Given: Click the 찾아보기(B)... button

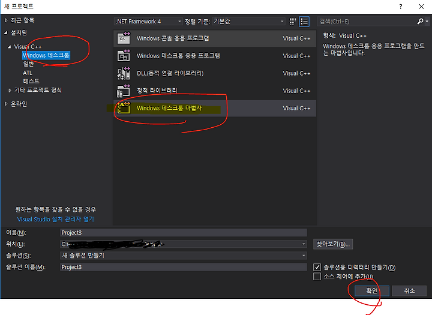Looking at the screenshot, I should [x=333, y=244].
